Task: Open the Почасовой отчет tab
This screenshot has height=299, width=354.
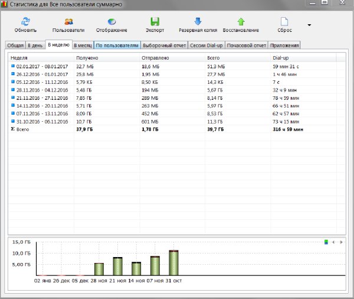Action: tap(247, 45)
